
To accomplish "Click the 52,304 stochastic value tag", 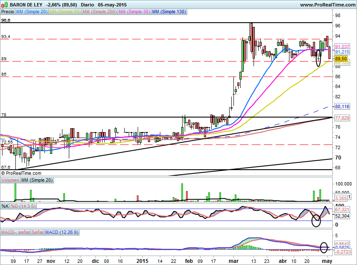I will click(x=342, y=216).
